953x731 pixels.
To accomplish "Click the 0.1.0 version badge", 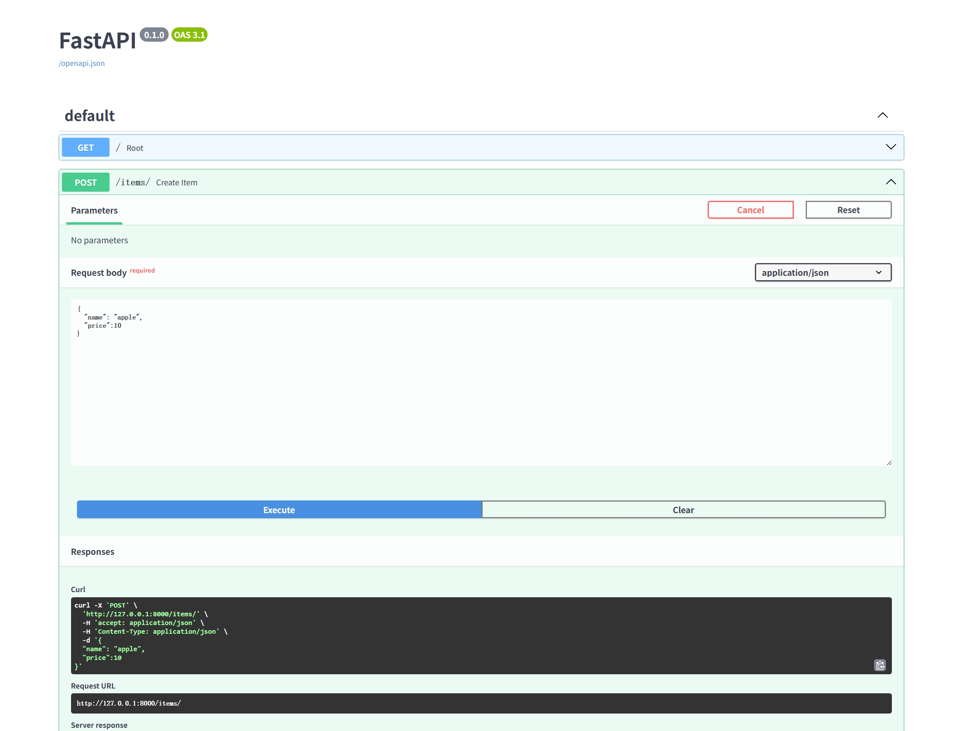I will 154,35.
